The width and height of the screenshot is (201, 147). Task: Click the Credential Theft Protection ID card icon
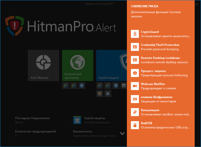135,47
